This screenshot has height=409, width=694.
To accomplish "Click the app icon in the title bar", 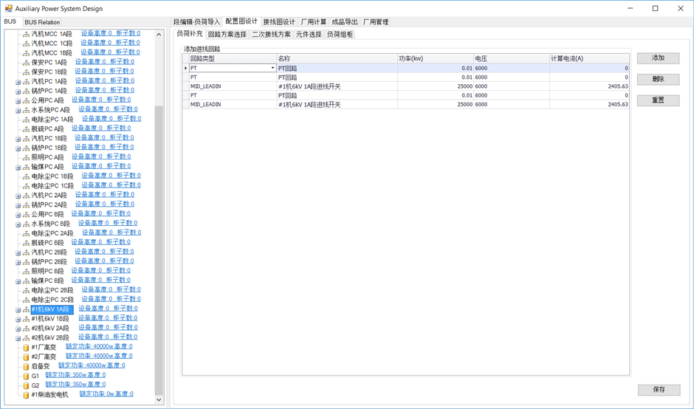I will point(8,8).
